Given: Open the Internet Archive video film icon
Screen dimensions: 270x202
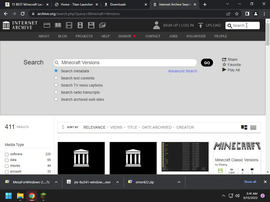Looking at the screenshot, I should click(69, 25).
